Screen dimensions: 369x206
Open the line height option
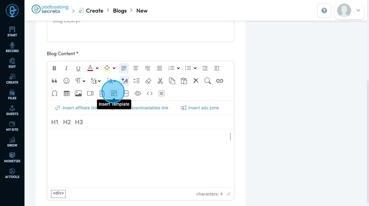[136, 81]
